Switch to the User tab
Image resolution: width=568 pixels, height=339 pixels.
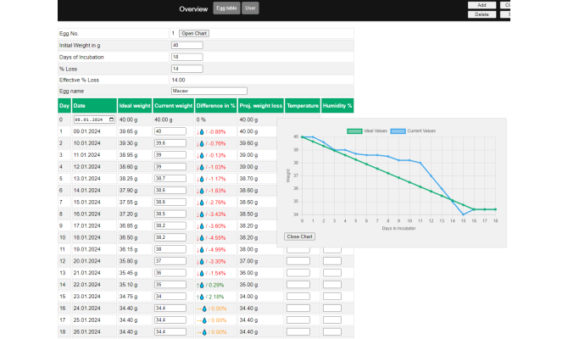(x=250, y=8)
